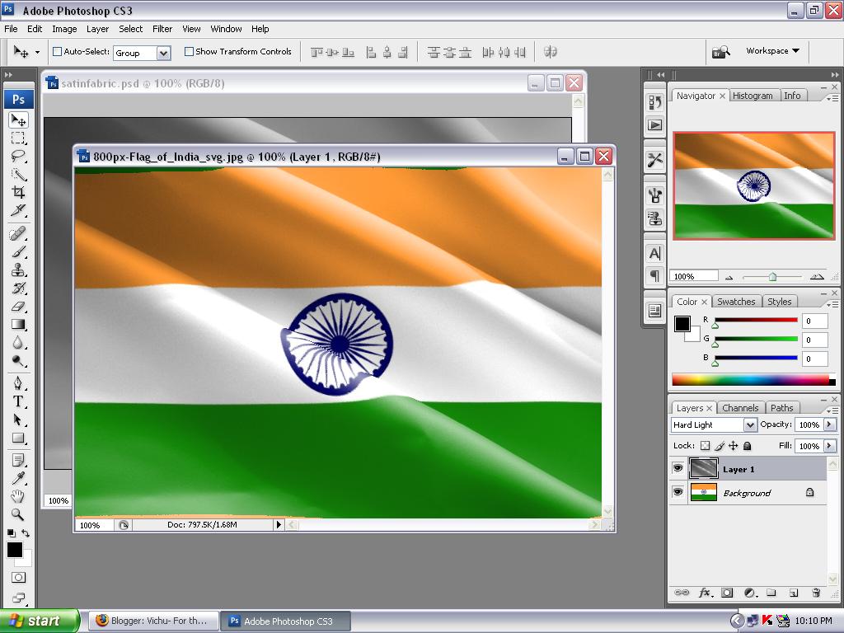Adjust the Navigator zoom slider
The width and height of the screenshot is (844, 633).
(772, 277)
